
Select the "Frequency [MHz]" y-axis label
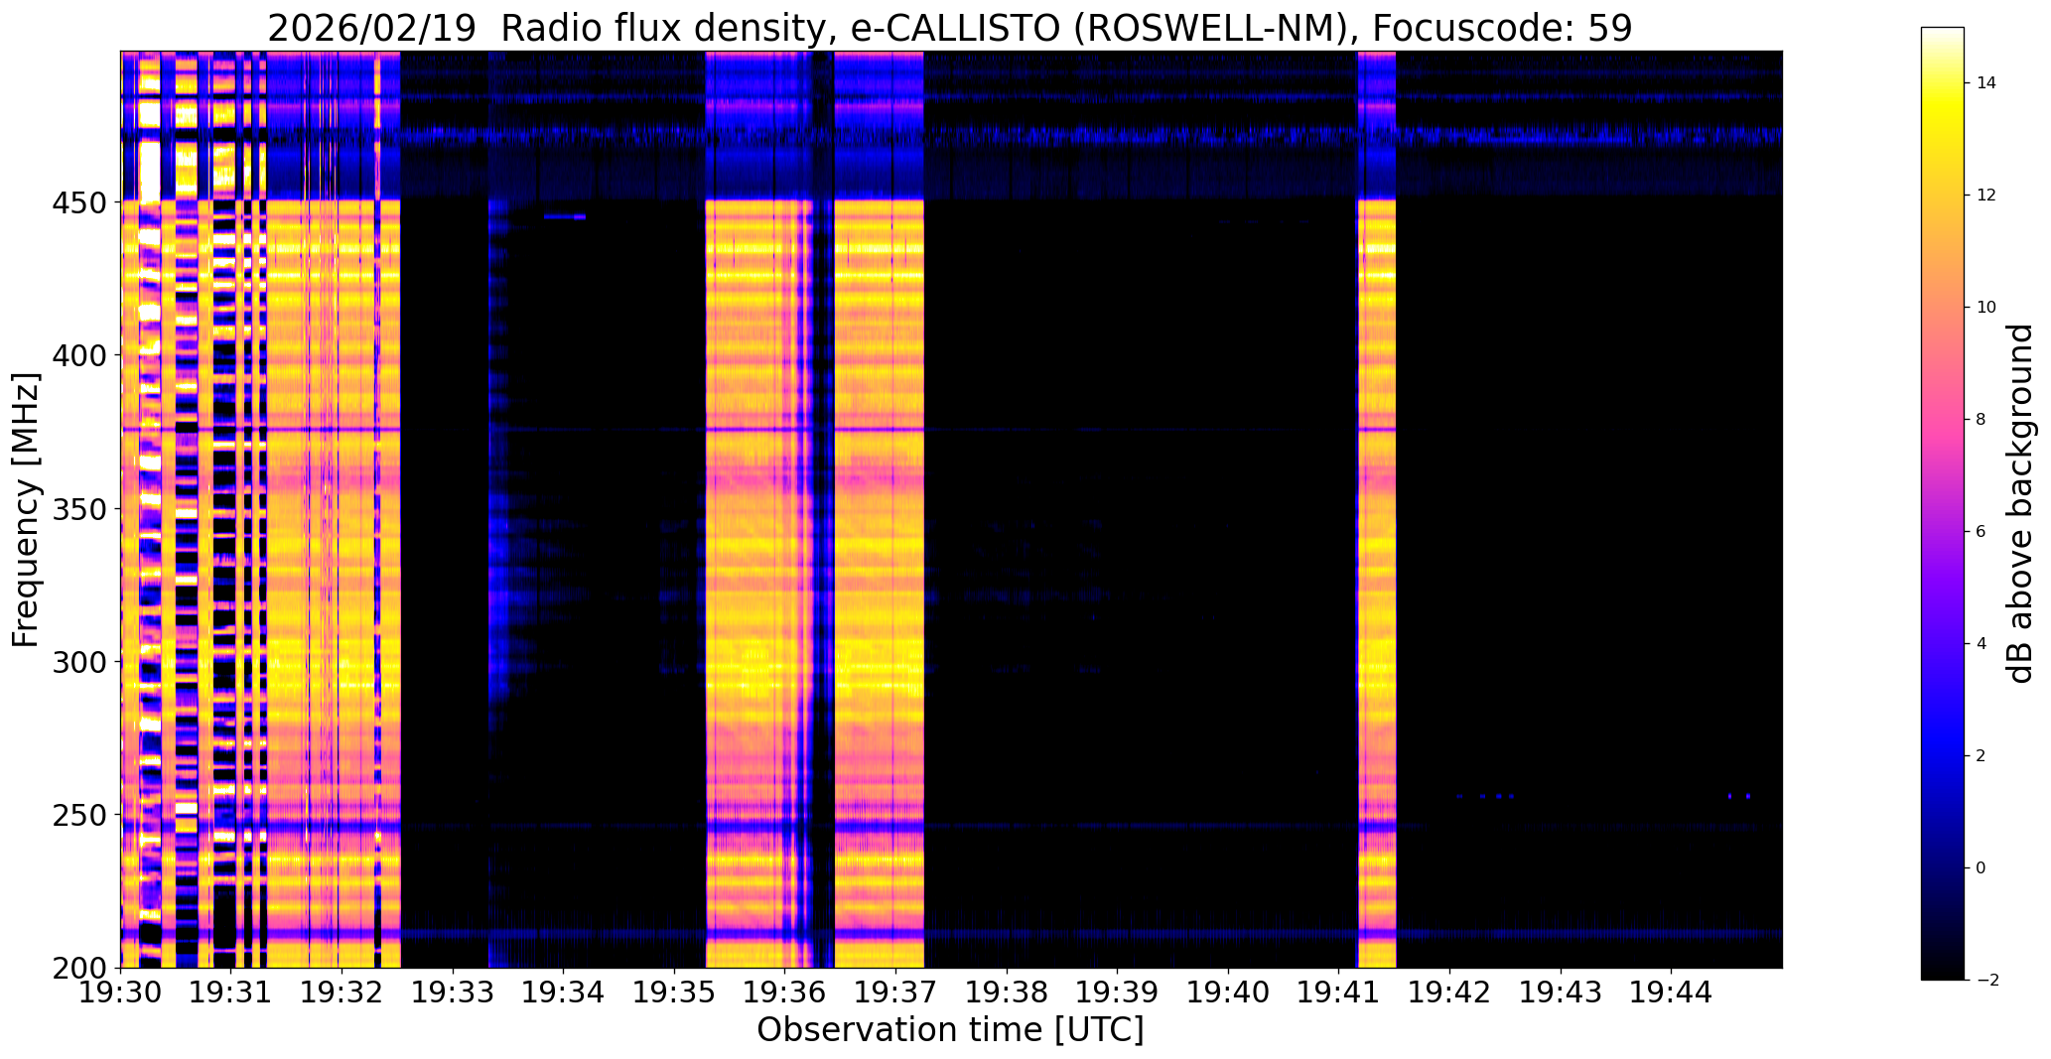27,509
